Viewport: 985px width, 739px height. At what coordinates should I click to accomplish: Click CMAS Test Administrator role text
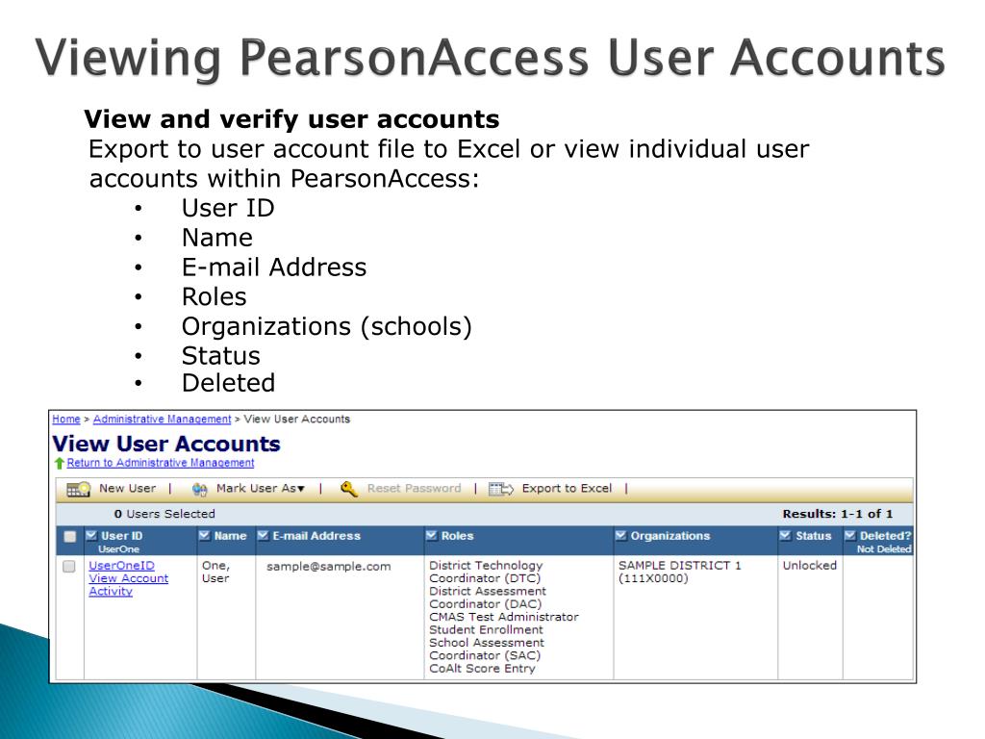point(504,617)
